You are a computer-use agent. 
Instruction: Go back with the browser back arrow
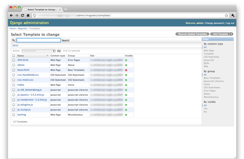coord(11,15)
